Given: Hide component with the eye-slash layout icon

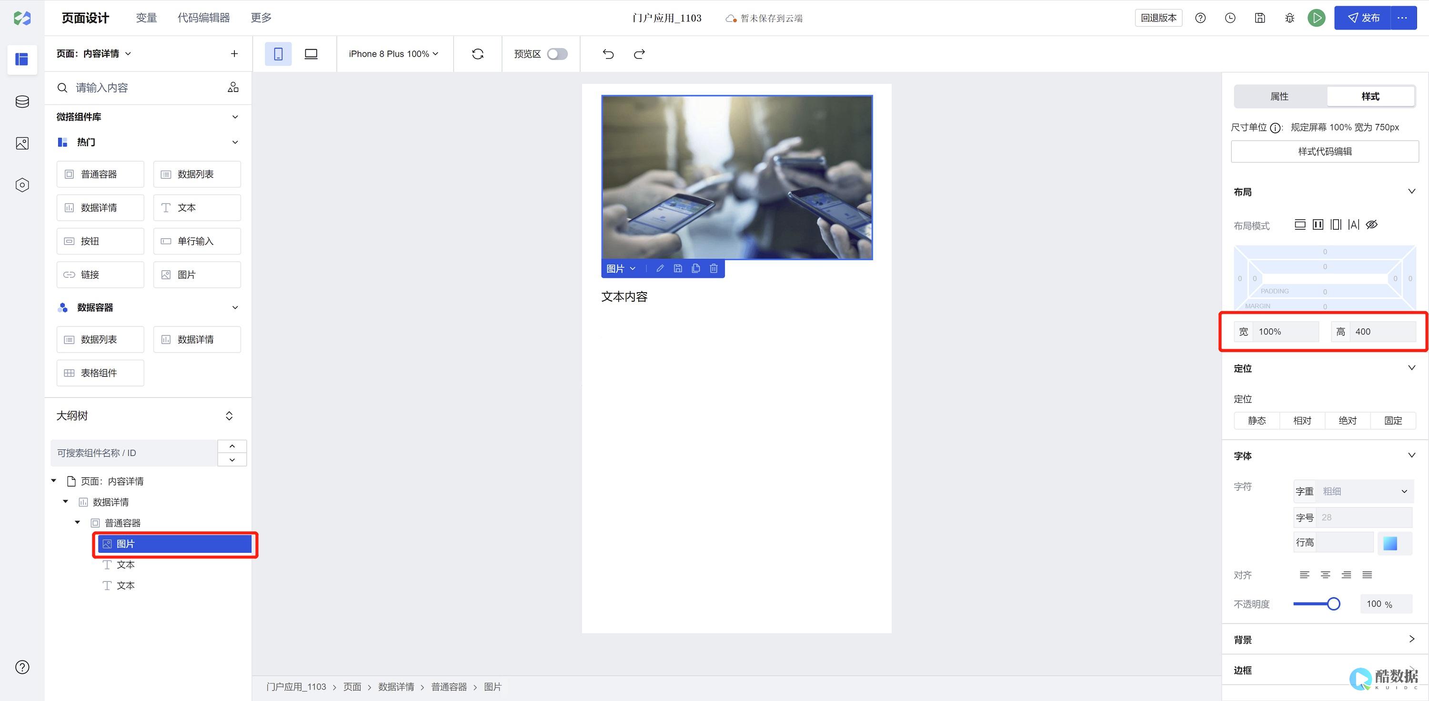Looking at the screenshot, I should point(1371,224).
